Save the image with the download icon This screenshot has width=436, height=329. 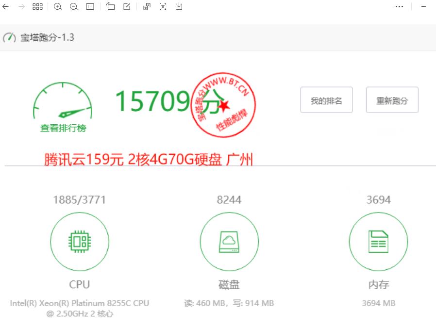click(x=179, y=6)
